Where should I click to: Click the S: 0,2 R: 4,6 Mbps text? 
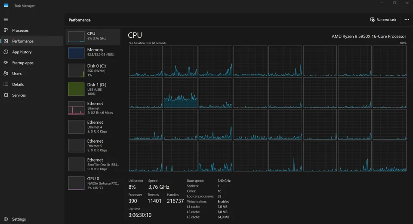tap(100, 113)
